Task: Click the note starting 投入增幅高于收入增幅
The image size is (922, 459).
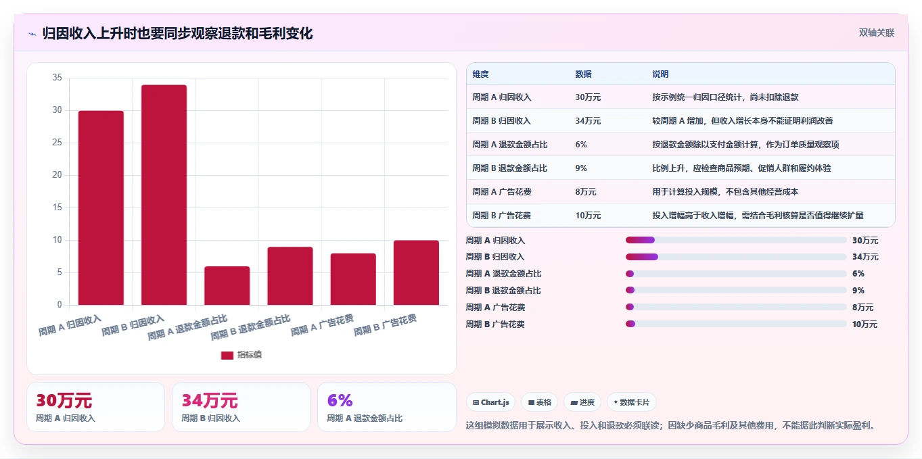Action: (758, 216)
